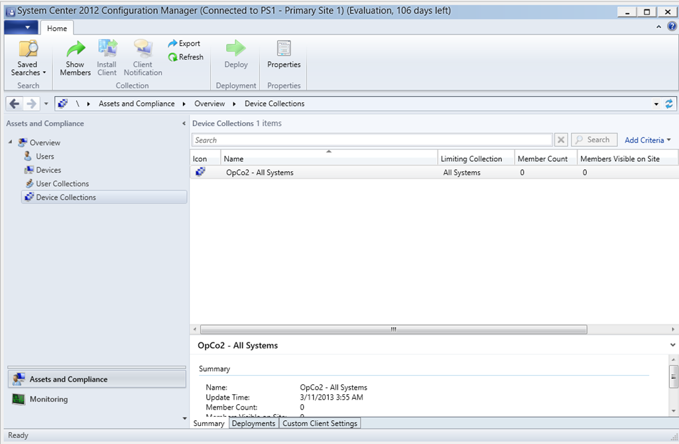
Task: Click the OpCo2 collection row icon
Action: (200, 172)
